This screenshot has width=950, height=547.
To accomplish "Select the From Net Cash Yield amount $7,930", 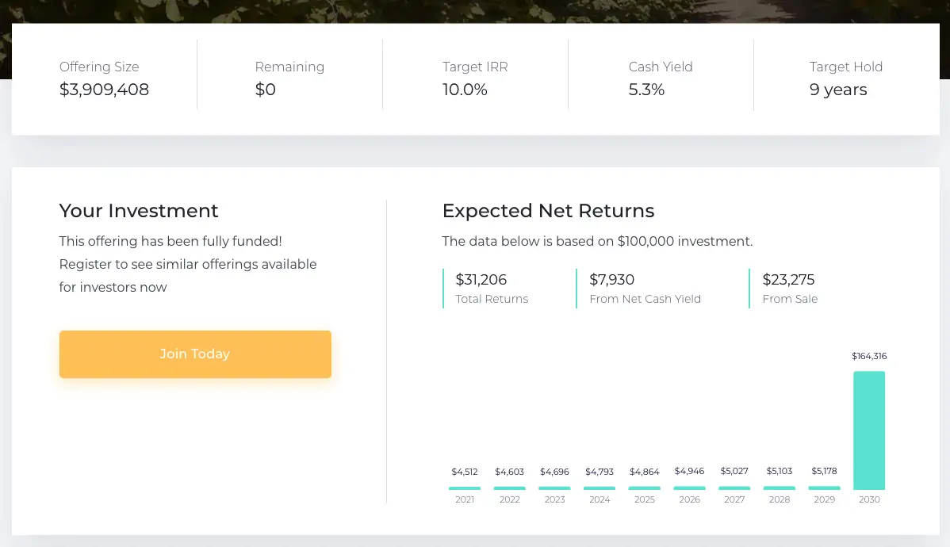I will pos(611,280).
